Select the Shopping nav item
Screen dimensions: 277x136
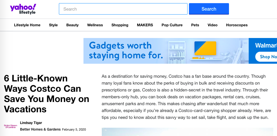(120, 25)
